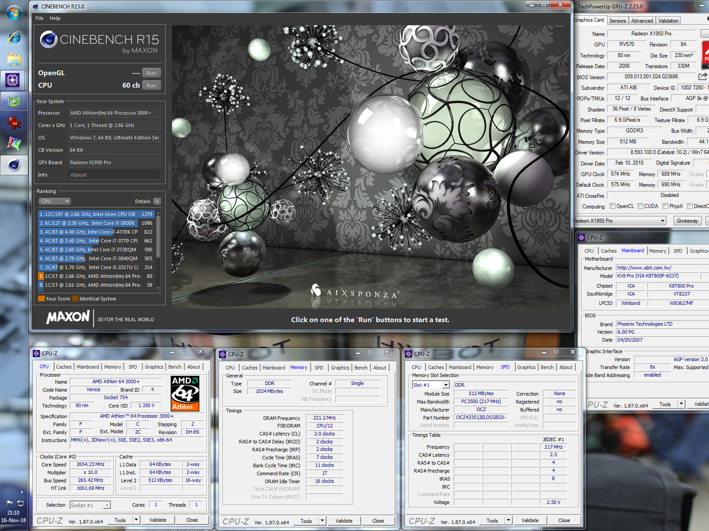The width and height of the screenshot is (709, 531).
Task: Switch to Validation tab in GPU-Z
Action: [668, 21]
